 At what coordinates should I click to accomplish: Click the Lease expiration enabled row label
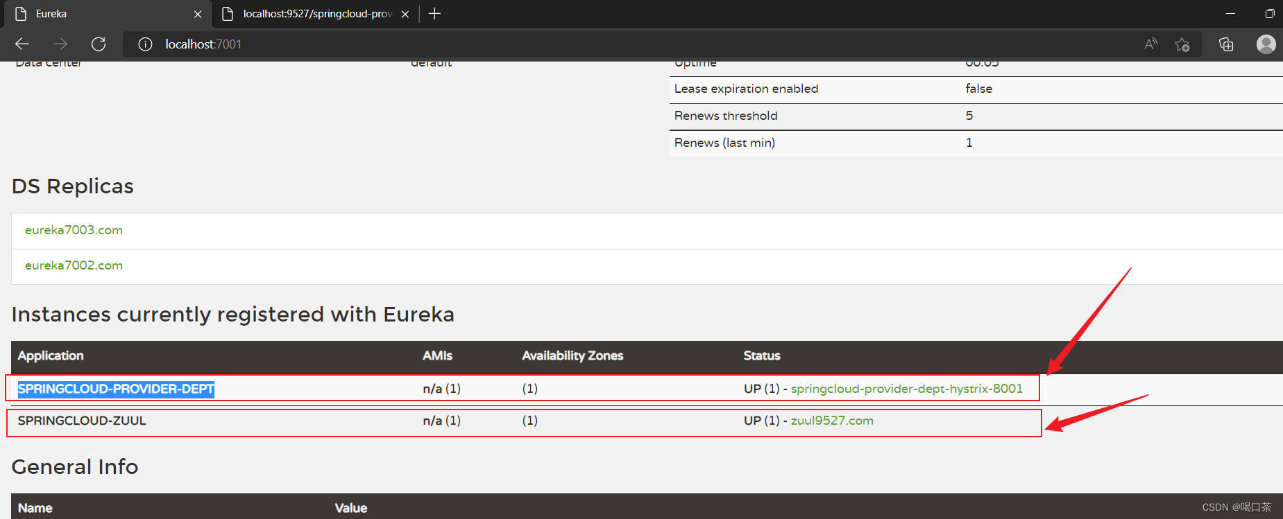click(746, 89)
